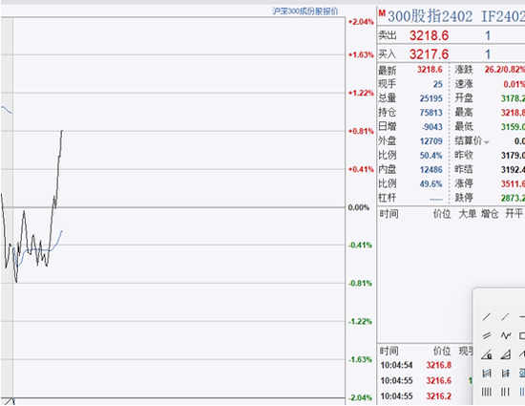This screenshot has height=406, width=525.
Task: Click the 大单 column header
Action: click(x=468, y=213)
